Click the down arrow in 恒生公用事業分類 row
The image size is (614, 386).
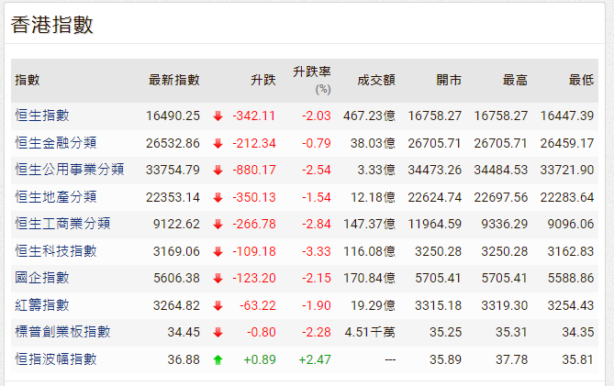[218, 170]
